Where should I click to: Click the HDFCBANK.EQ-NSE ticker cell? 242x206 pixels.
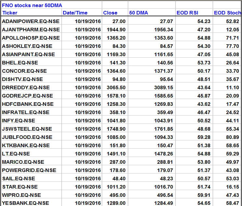28,104
